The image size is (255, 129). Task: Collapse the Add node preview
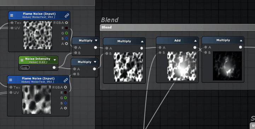tap(195, 41)
